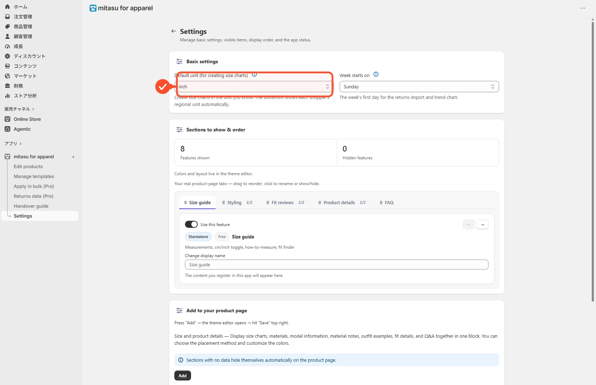Open Handover guide in sidebar
This screenshot has height=385, width=596.
click(31, 206)
